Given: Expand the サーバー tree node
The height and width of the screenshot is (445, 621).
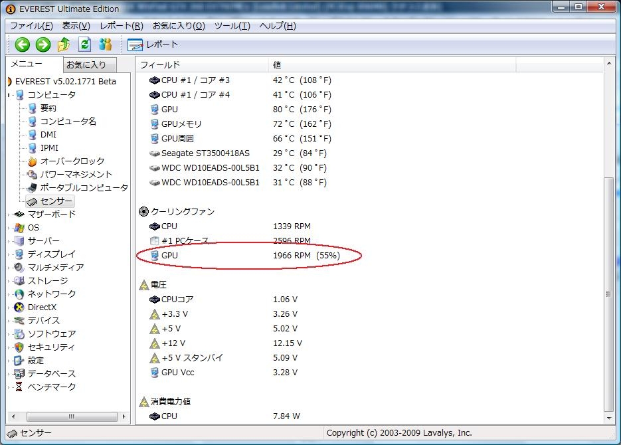Looking at the screenshot, I should [9, 241].
